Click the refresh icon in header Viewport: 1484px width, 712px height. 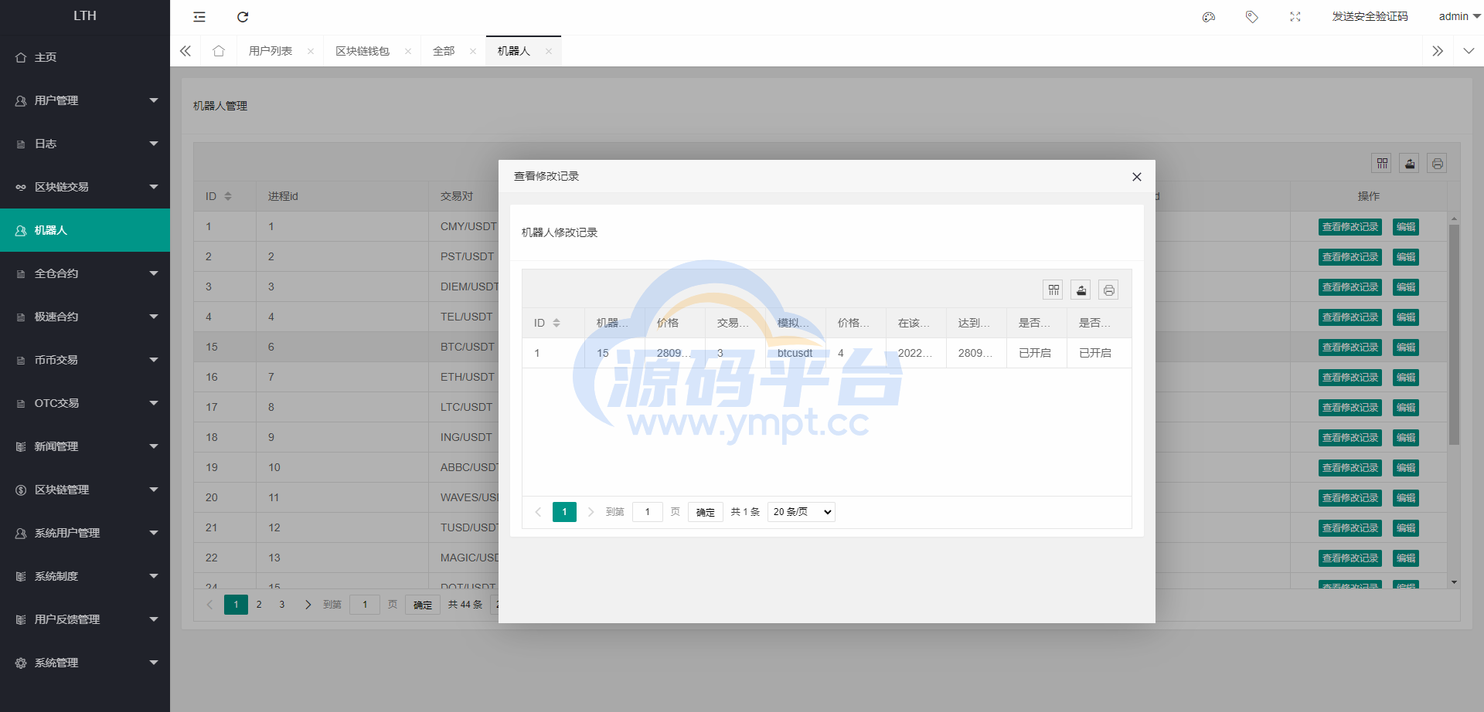[x=243, y=17]
